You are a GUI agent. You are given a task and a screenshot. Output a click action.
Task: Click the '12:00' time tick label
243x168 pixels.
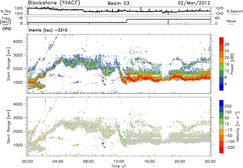pos(119,162)
